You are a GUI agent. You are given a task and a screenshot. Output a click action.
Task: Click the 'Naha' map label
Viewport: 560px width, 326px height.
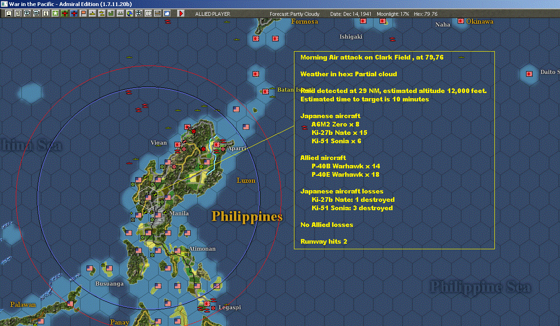click(x=443, y=25)
